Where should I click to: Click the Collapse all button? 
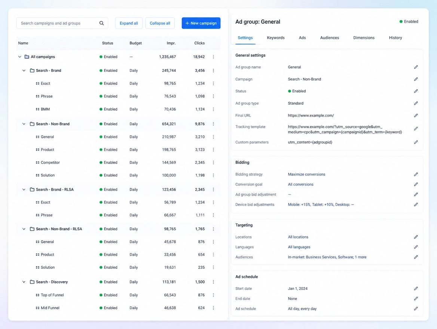[160, 23]
